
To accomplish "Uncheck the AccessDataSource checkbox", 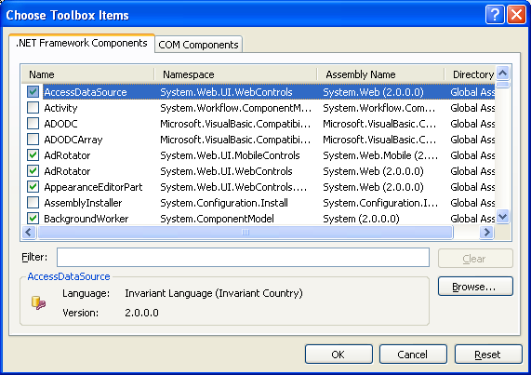I will point(33,92).
